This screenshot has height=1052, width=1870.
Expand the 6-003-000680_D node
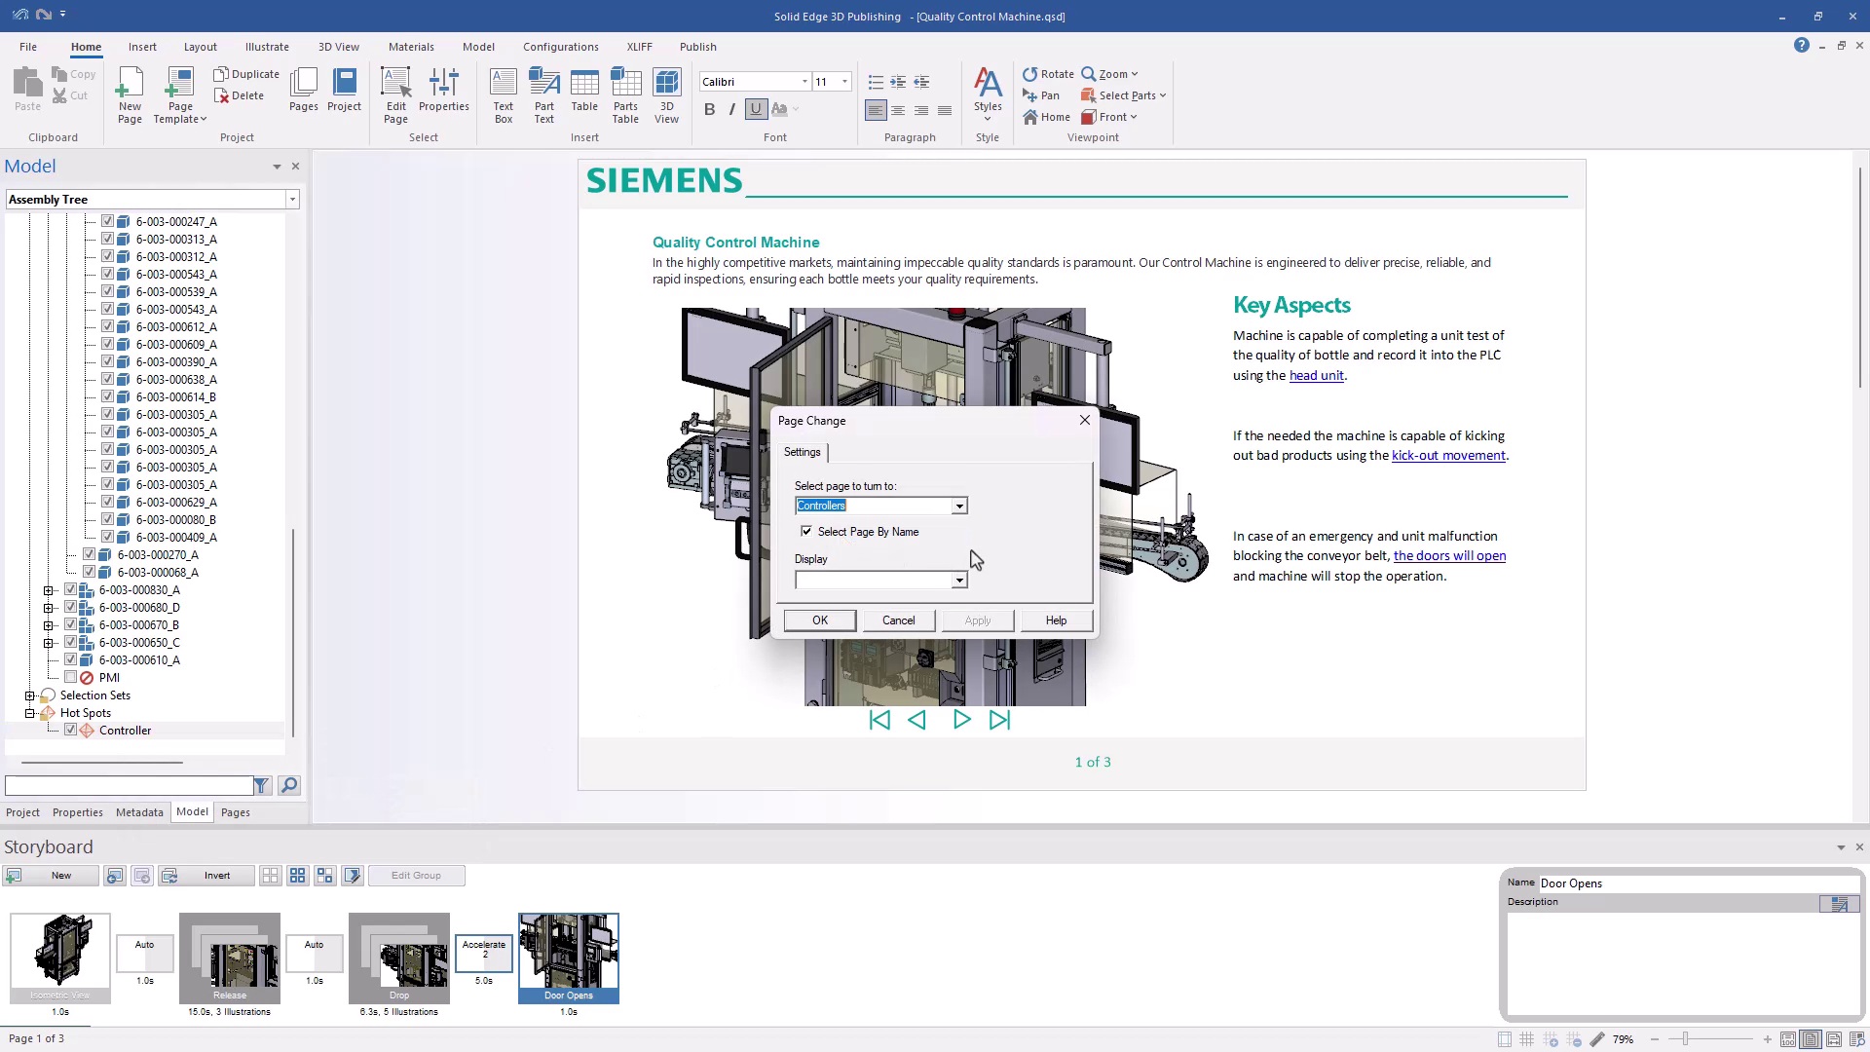48,608
